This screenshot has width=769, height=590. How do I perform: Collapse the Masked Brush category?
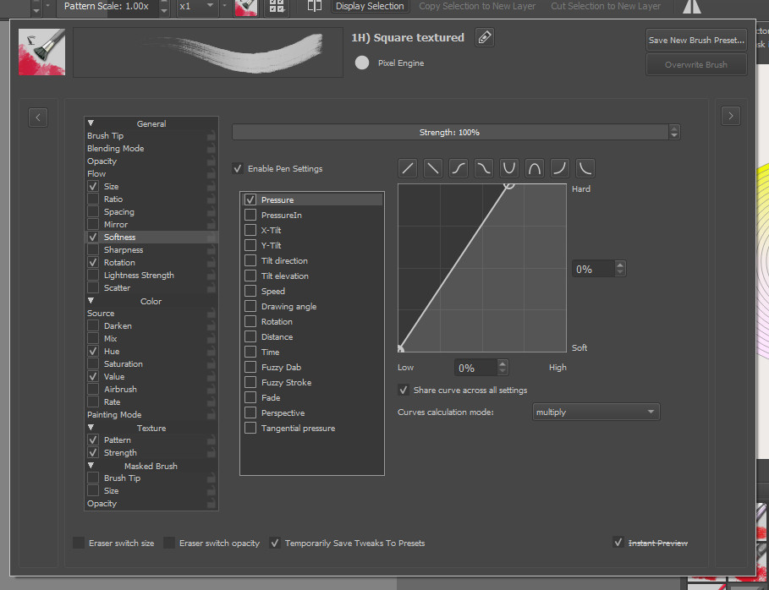(x=91, y=466)
